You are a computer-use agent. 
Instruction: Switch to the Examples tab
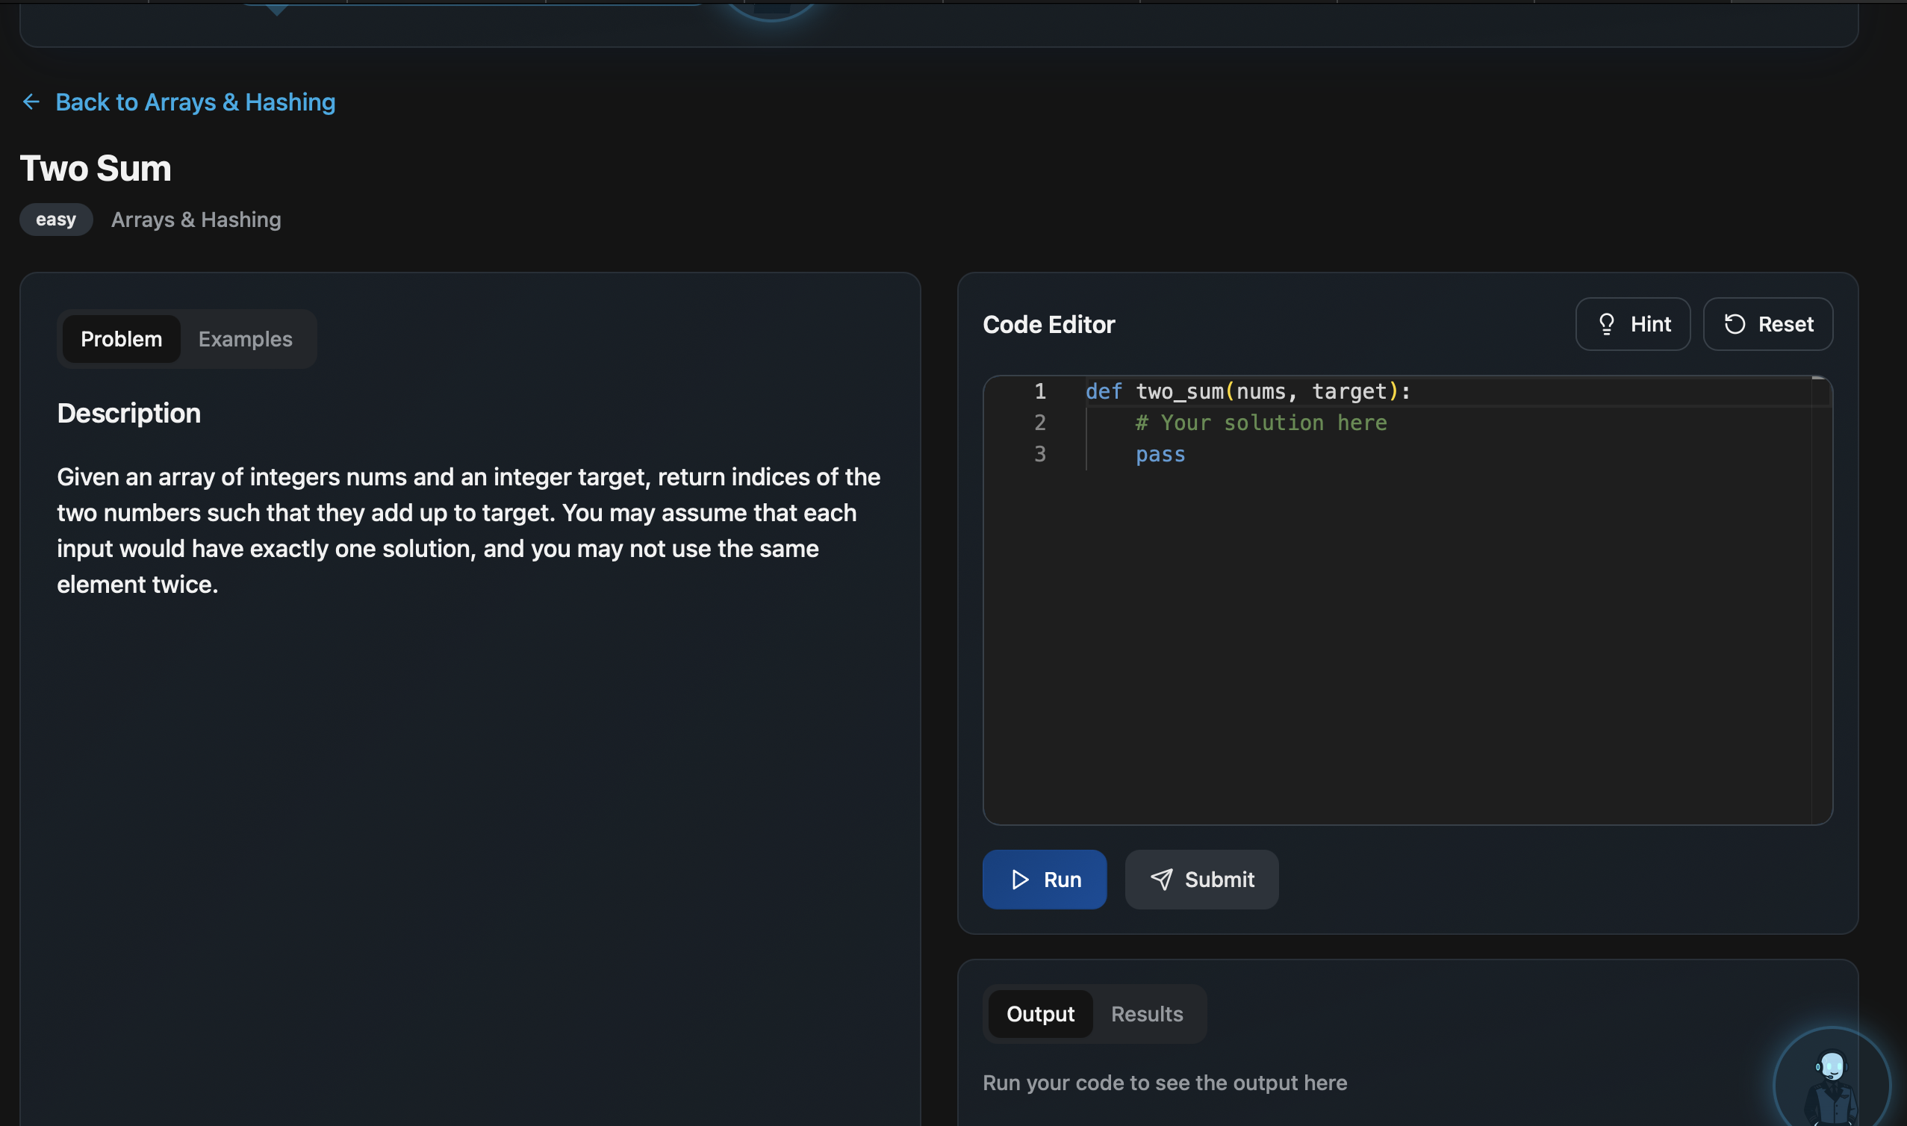245,339
